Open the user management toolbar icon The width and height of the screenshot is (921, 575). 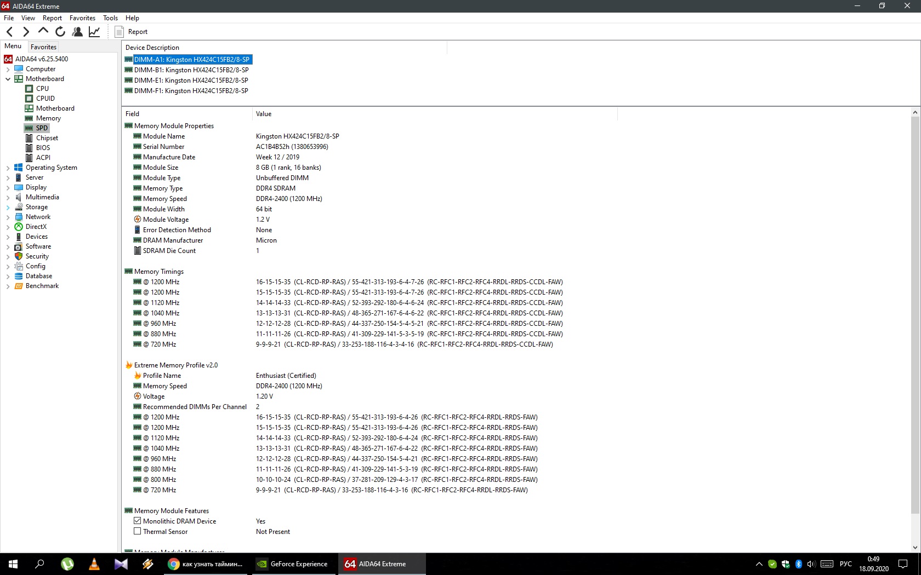coord(77,32)
